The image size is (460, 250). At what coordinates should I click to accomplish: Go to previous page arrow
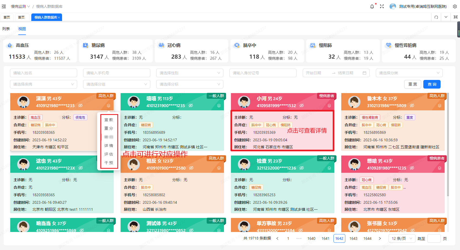pos(277,238)
